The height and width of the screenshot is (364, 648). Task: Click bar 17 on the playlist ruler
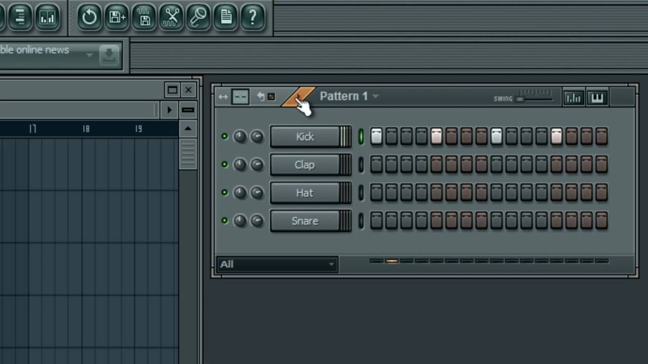click(33, 129)
